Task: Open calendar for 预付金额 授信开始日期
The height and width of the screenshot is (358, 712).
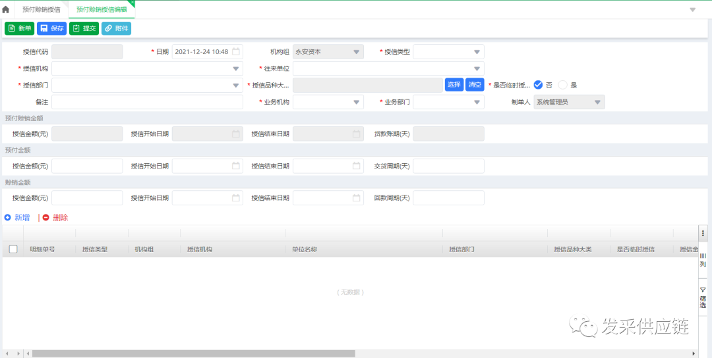Action: [x=235, y=166]
